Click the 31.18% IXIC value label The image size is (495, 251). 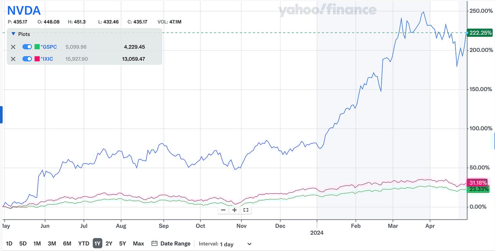478,183
